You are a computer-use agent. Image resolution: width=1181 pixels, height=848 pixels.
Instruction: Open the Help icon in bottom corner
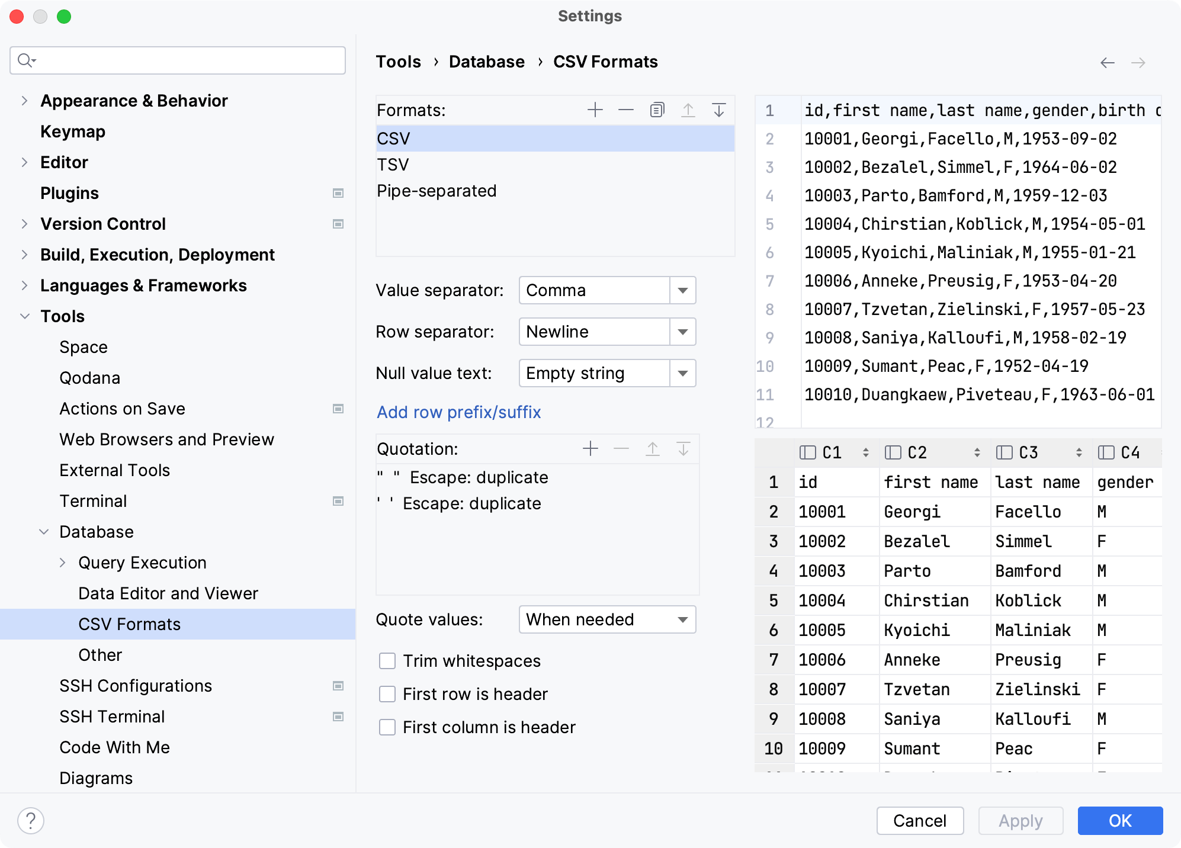click(x=31, y=821)
